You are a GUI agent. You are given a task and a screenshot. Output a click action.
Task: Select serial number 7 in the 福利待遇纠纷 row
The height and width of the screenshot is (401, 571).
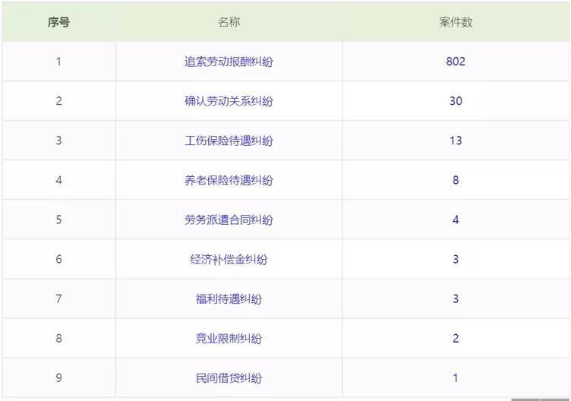(58, 298)
